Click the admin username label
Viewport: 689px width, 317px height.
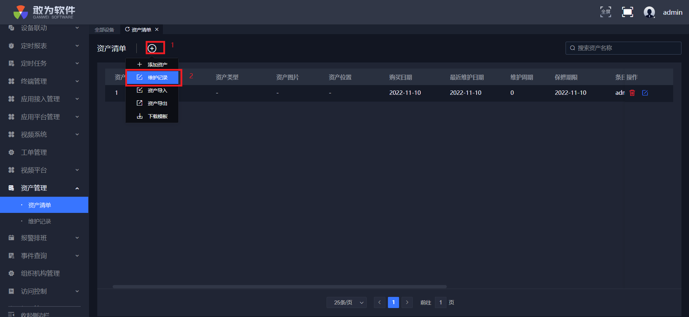point(672,13)
